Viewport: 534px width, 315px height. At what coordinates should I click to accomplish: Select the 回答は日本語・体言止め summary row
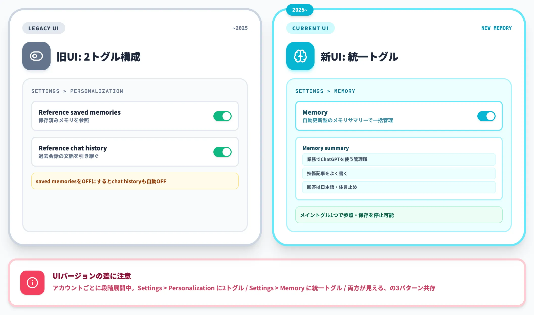tap(399, 187)
